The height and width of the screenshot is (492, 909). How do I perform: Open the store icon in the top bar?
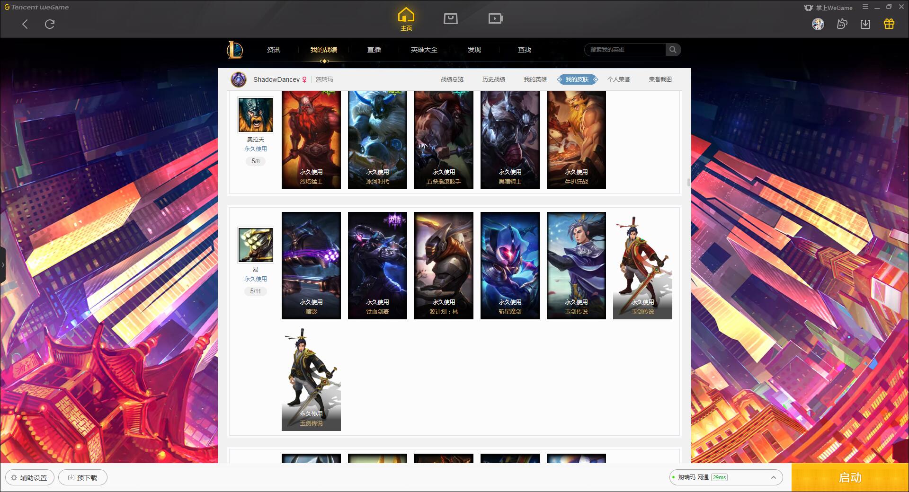click(450, 18)
